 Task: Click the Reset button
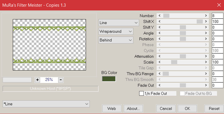(x=214, y=108)
